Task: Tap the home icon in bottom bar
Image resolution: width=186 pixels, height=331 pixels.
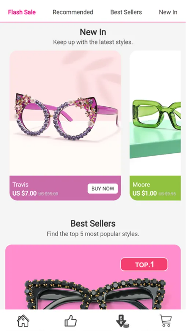Action: click(23, 321)
